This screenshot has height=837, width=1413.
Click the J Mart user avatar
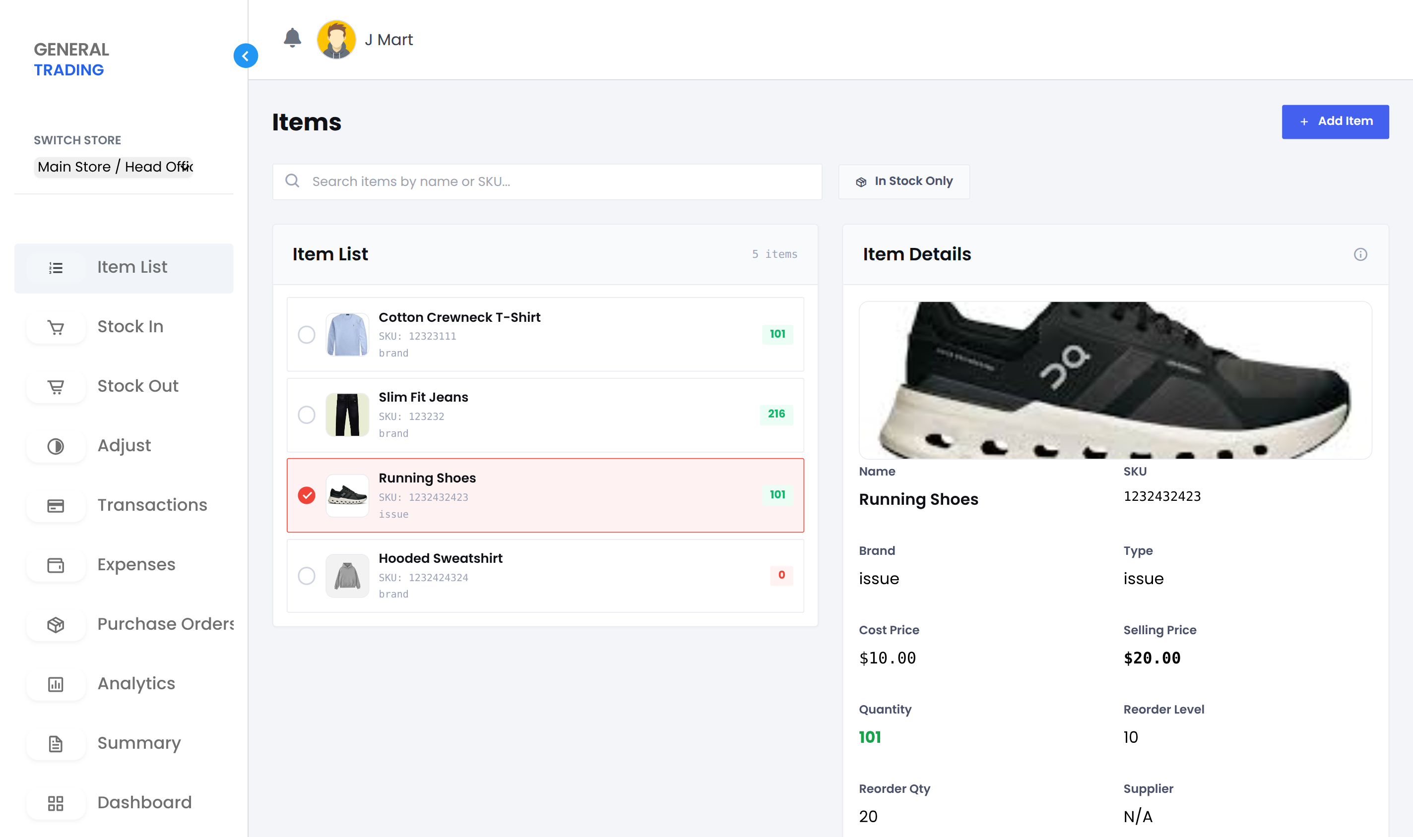tap(336, 40)
